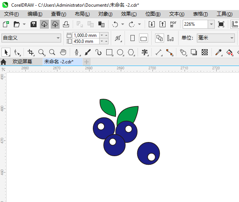
Task: Click the cloud upload icon
Action: (55, 24)
